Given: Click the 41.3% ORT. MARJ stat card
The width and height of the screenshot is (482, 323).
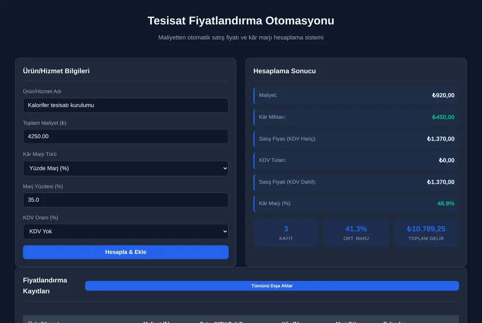Looking at the screenshot, I should 356,232.
